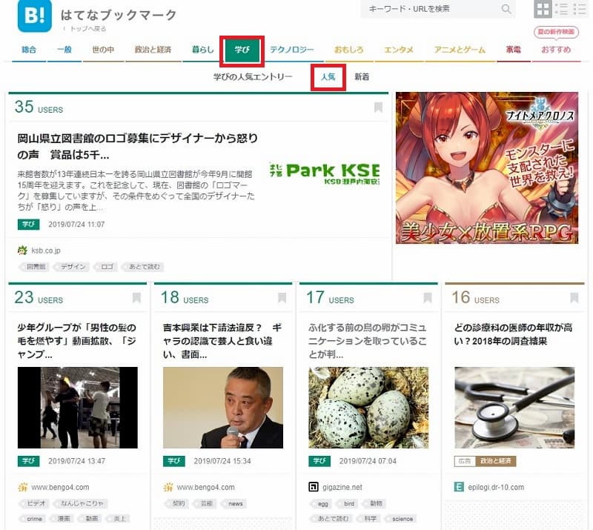The width and height of the screenshot is (593, 530).
Task: Open article 少年グループが「男性の髪の毛を燃やす」
Action: pyautogui.click(x=77, y=341)
